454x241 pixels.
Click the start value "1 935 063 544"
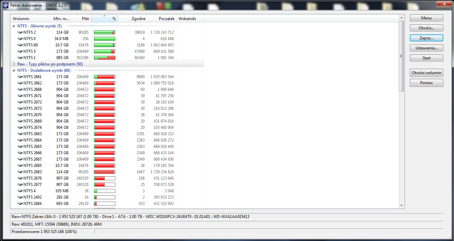click(x=162, y=77)
